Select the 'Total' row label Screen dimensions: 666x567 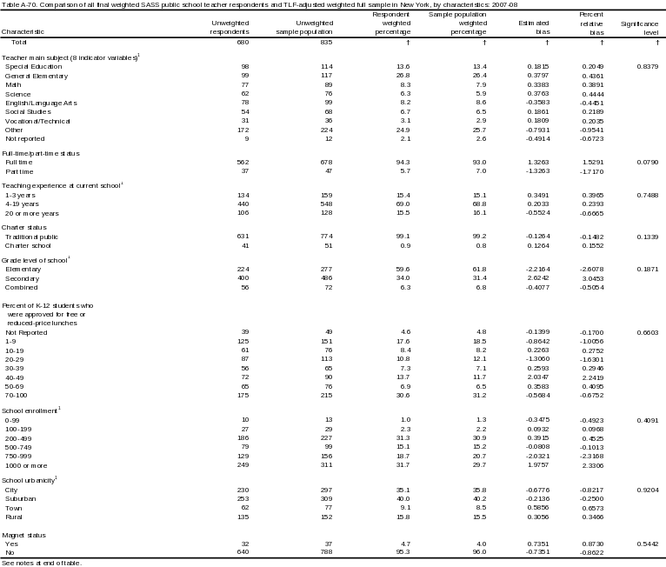pos(18,42)
